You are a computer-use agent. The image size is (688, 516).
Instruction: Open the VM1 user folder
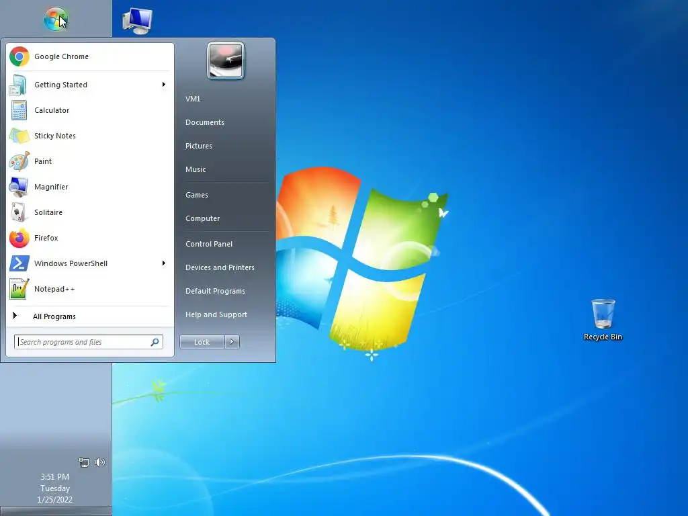click(193, 99)
